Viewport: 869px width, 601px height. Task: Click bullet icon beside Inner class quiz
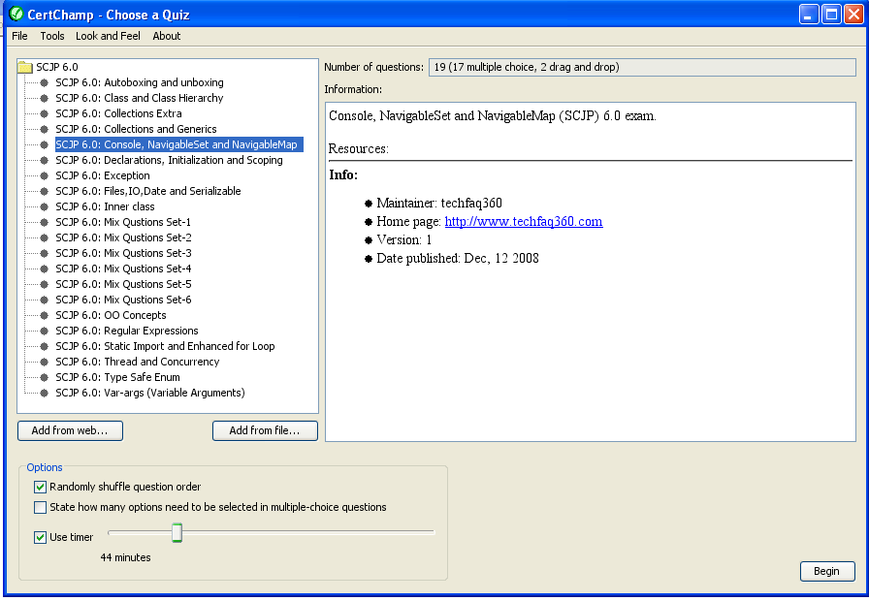(45, 206)
